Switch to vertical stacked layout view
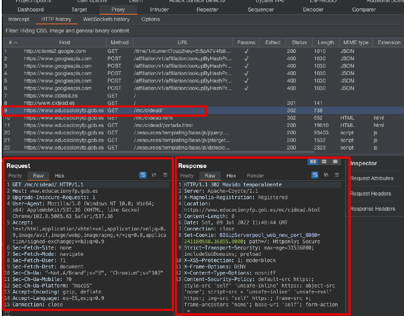The image size is (404, 316). tap(324, 161)
